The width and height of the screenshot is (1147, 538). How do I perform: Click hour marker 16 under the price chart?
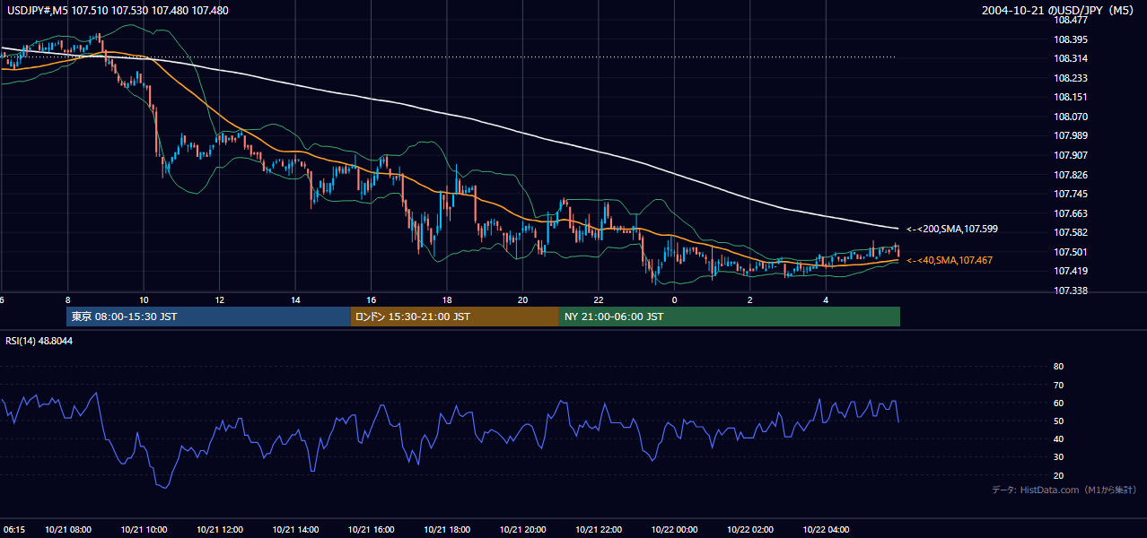[371, 299]
